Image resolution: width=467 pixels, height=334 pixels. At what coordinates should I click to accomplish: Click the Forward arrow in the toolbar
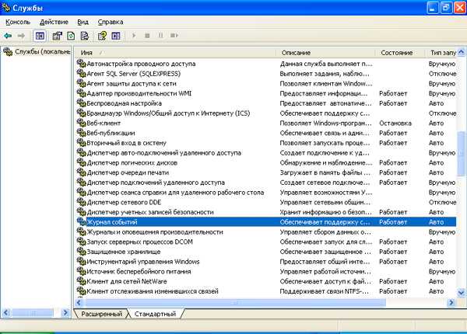21,36
